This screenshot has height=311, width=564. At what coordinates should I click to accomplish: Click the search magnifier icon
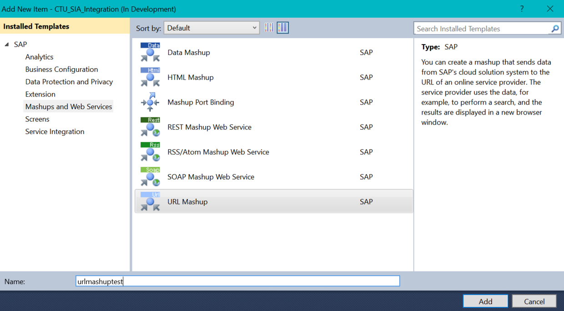pos(555,29)
